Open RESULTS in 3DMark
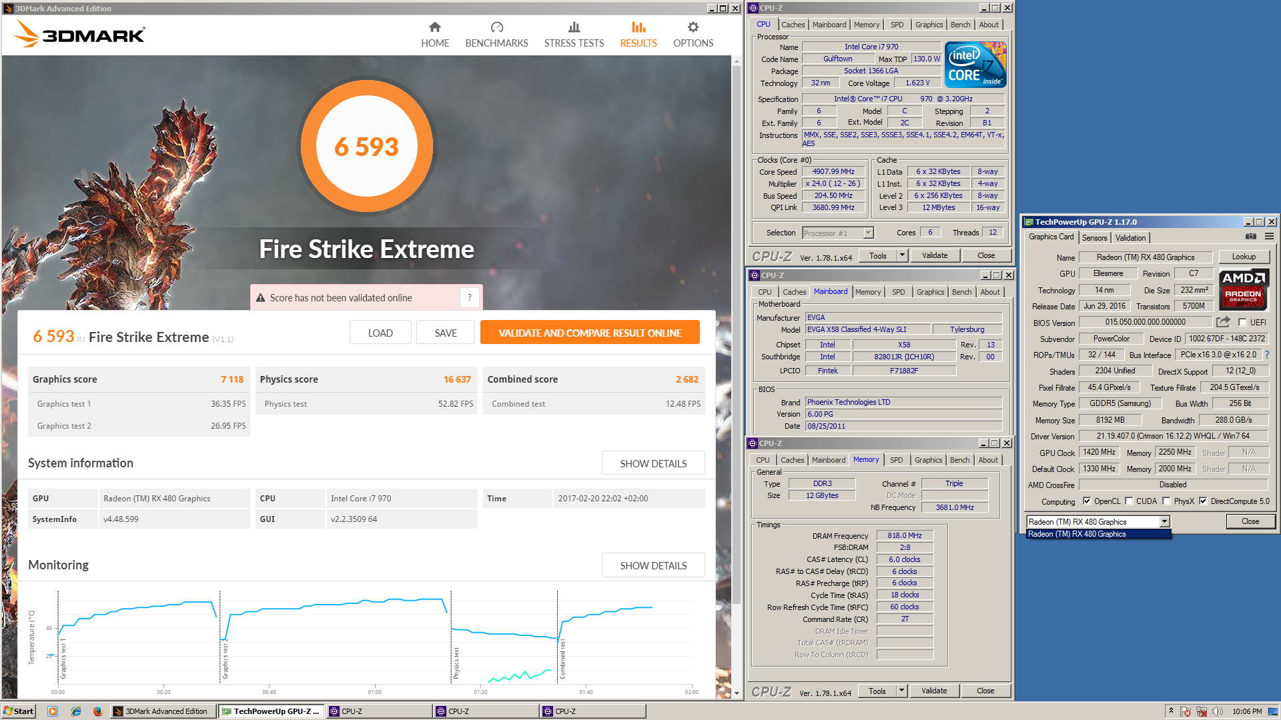1281x720 pixels. point(638,35)
